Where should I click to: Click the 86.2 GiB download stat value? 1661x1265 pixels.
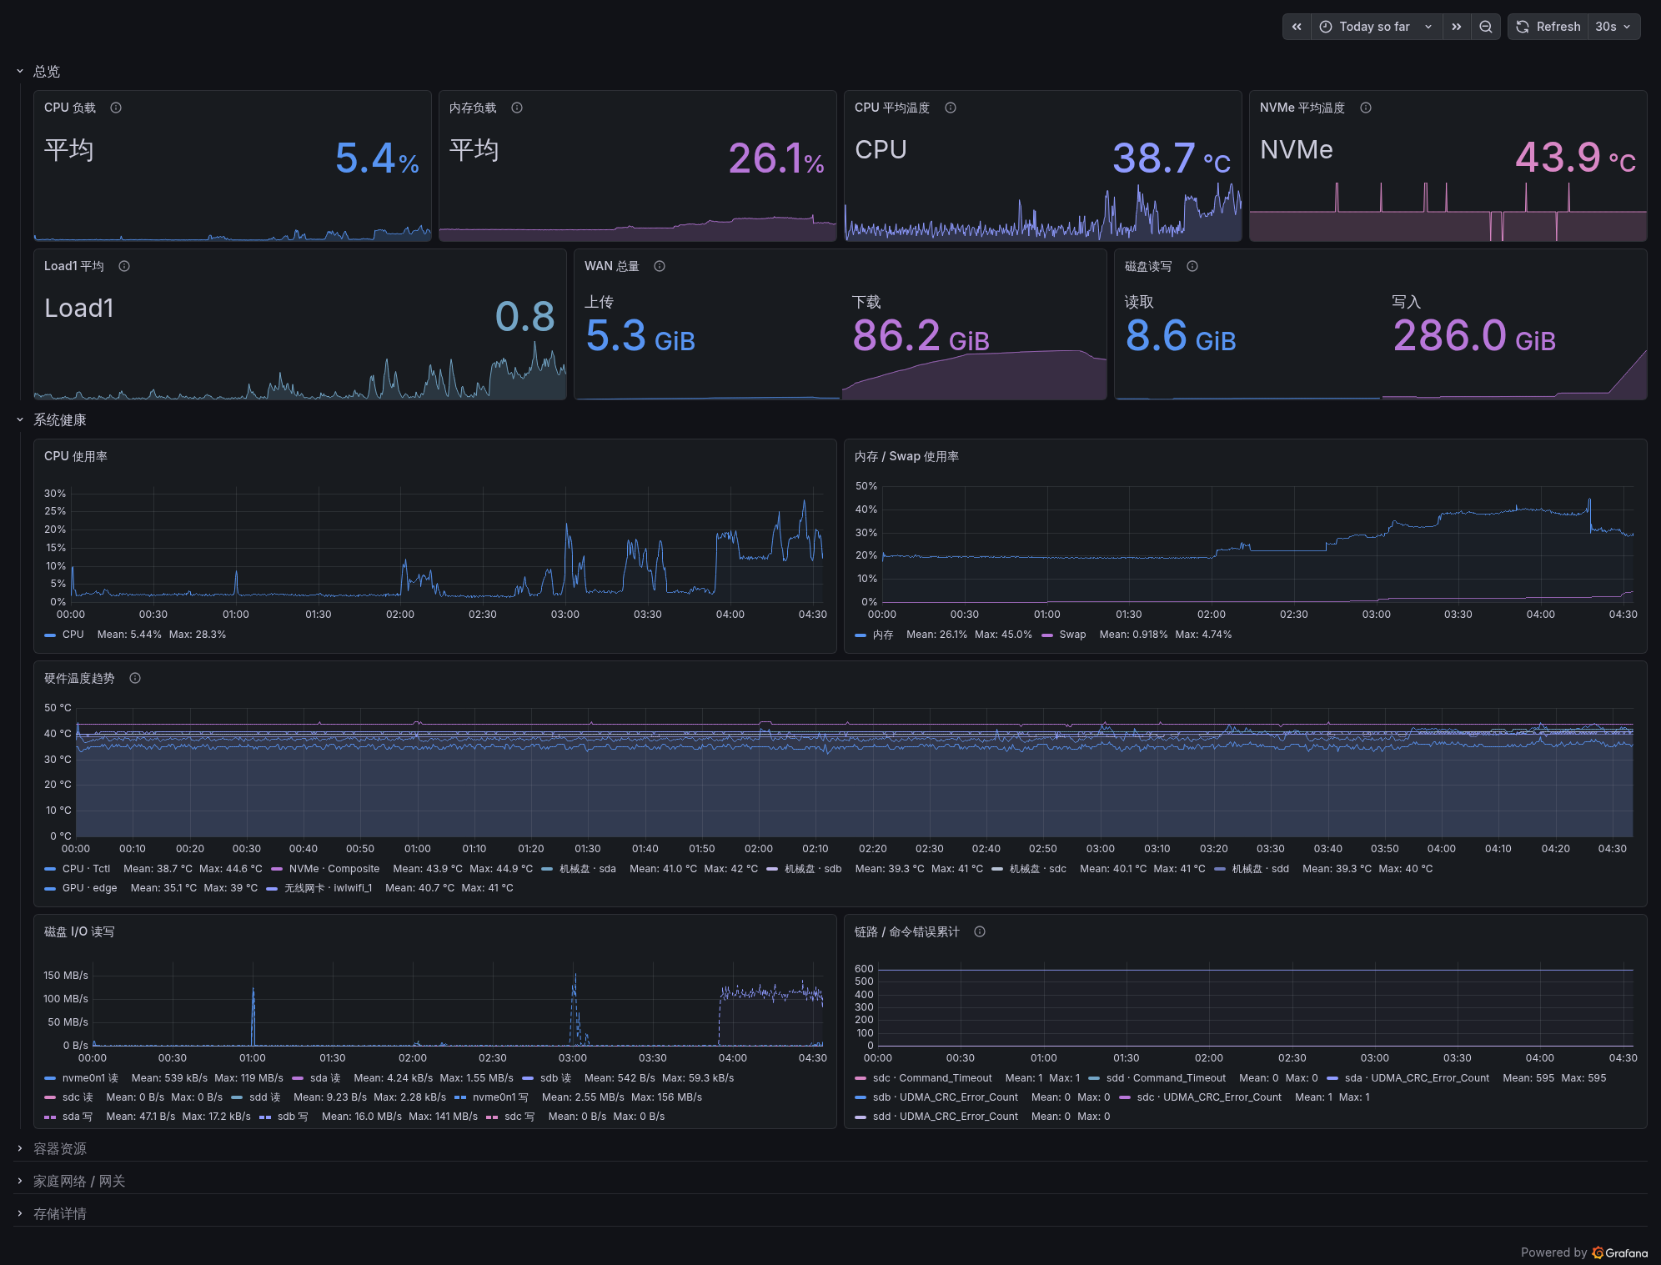[x=921, y=336]
